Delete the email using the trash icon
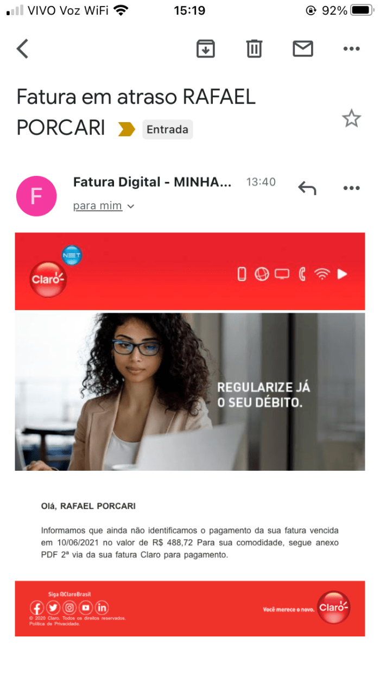Screen dimensions: 380x676 pos(254,49)
